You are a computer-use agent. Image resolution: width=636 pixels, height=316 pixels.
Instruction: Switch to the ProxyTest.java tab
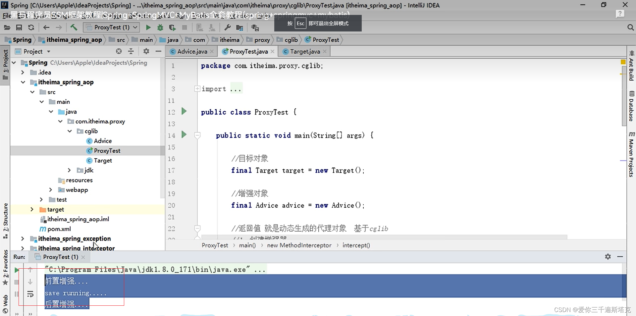(x=248, y=51)
